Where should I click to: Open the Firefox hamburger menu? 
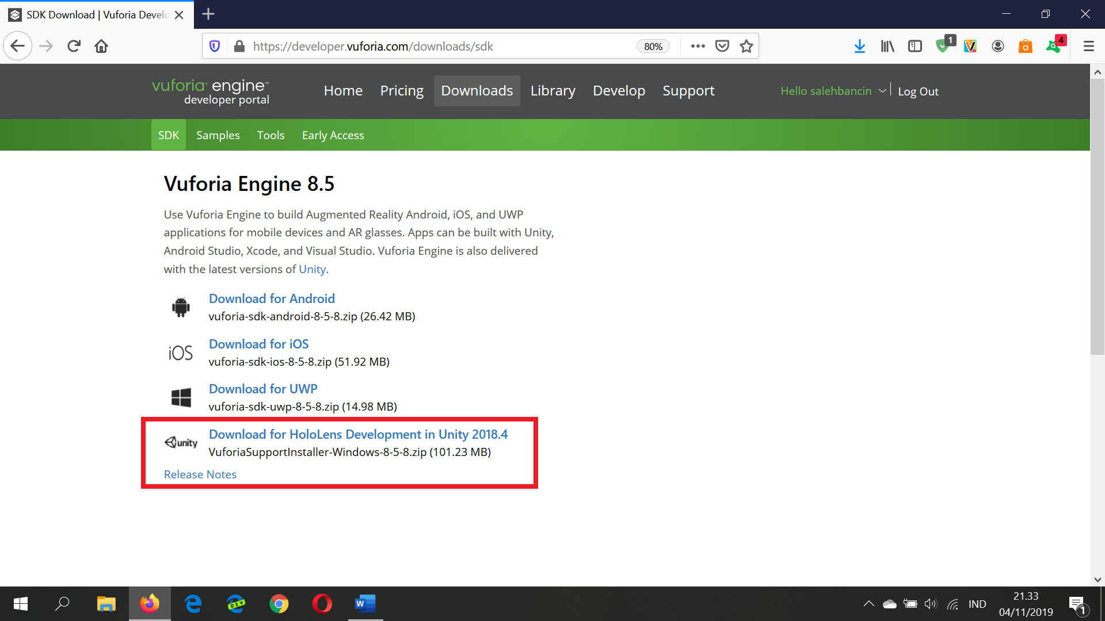[1089, 46]
